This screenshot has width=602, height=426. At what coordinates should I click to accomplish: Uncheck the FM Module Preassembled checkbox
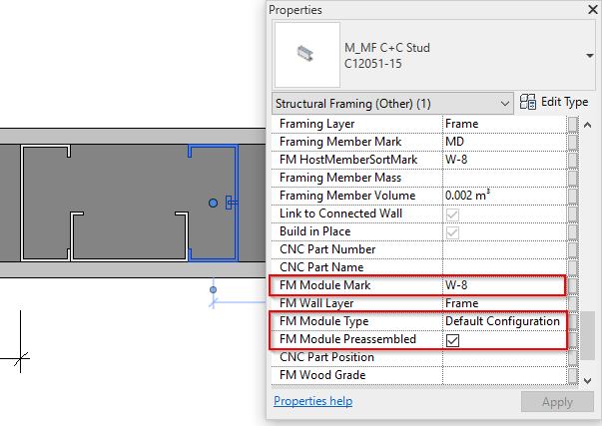coord(453,340)
